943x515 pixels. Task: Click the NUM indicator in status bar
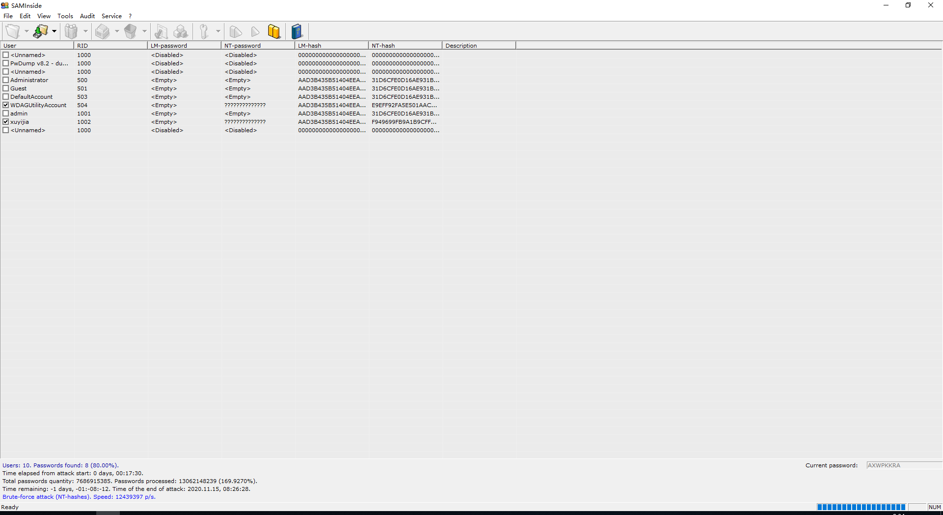click(935, 507)
